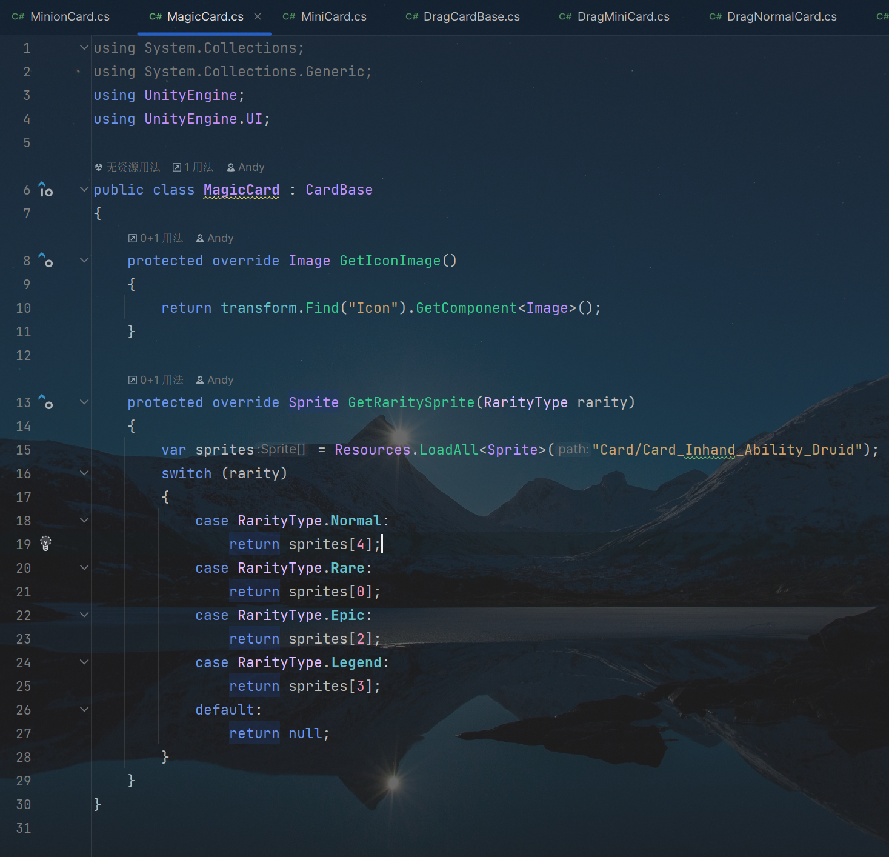
Task: Click the Andy author lens above GetRaritySprite
Action: pyautogui.click(x=215, y=380)
